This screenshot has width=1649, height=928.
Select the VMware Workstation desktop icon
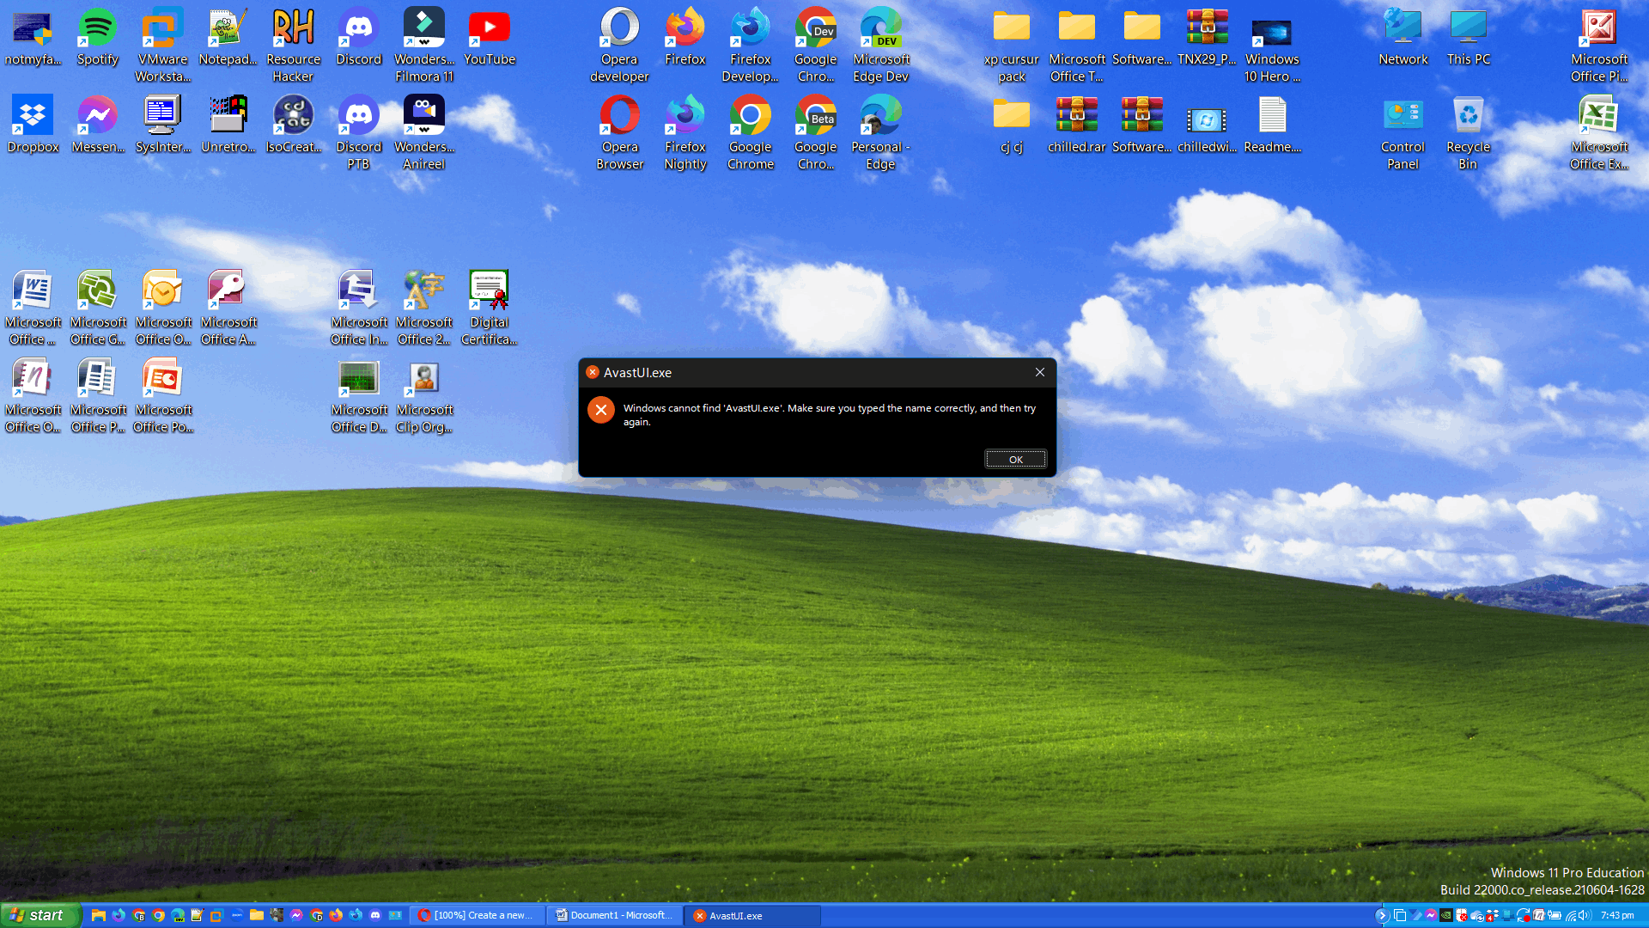pyautogui.click(x=163, y=46)
